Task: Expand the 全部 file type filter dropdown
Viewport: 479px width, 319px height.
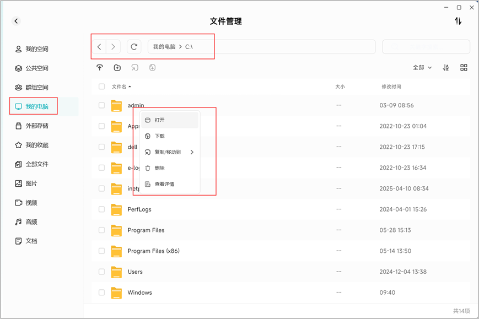Action: tap(422, 67)
